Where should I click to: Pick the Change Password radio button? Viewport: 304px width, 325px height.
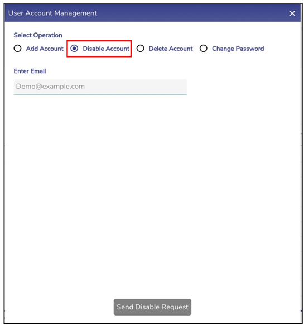[204, 49]
